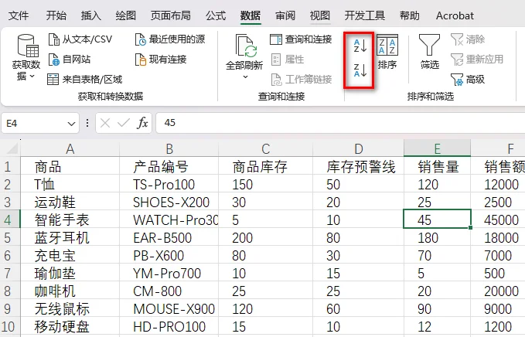Select column B header
The image size is (525, 337).
169,148
